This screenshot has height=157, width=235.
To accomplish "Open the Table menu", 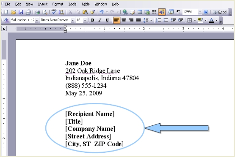I will pos(86,4).
